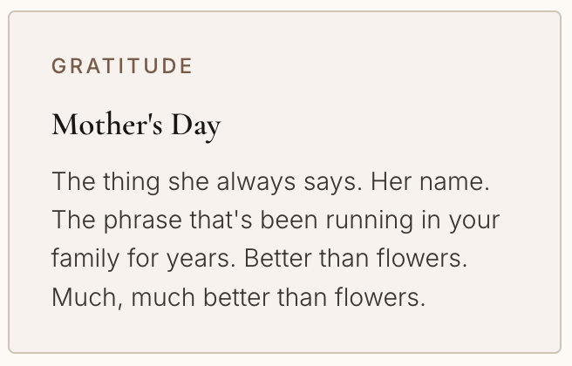Click the GRATITUDE category label
572x366 pixels.
point(122,66)
